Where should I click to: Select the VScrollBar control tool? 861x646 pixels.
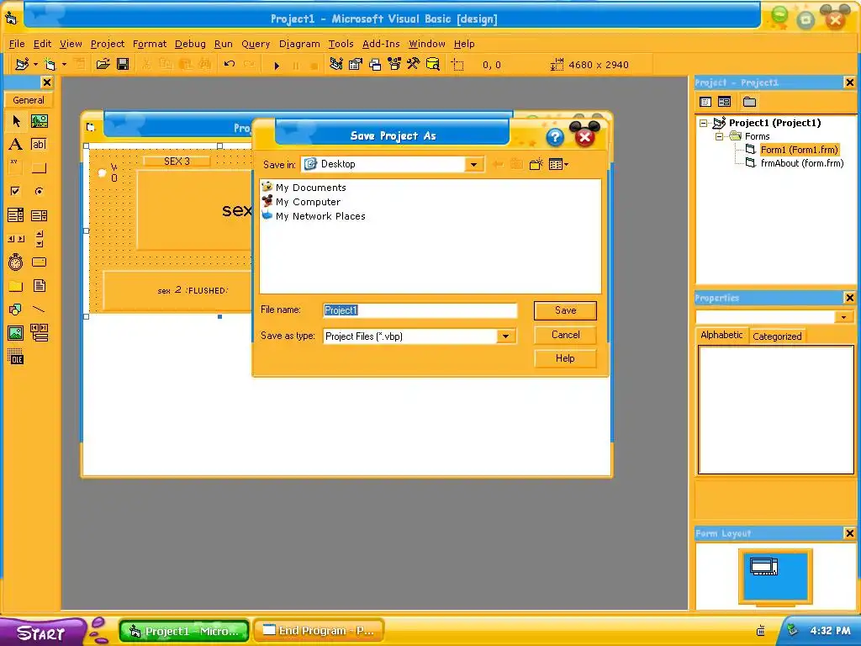pos(39,238)
